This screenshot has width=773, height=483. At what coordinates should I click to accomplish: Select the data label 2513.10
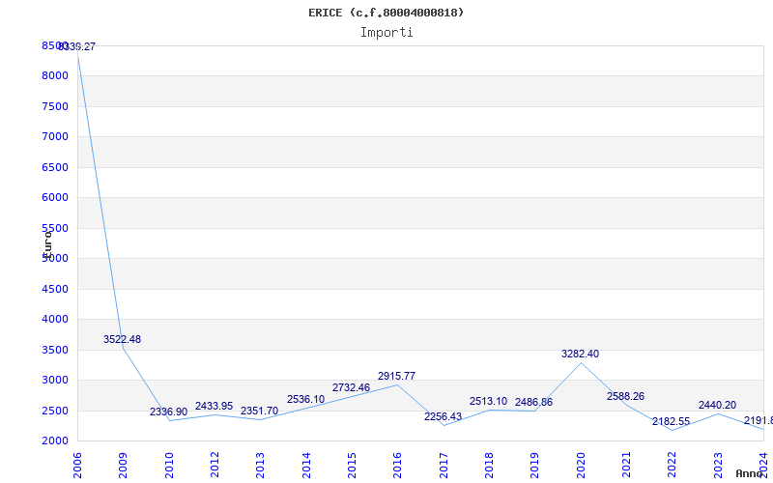click(x=488, y=401)
